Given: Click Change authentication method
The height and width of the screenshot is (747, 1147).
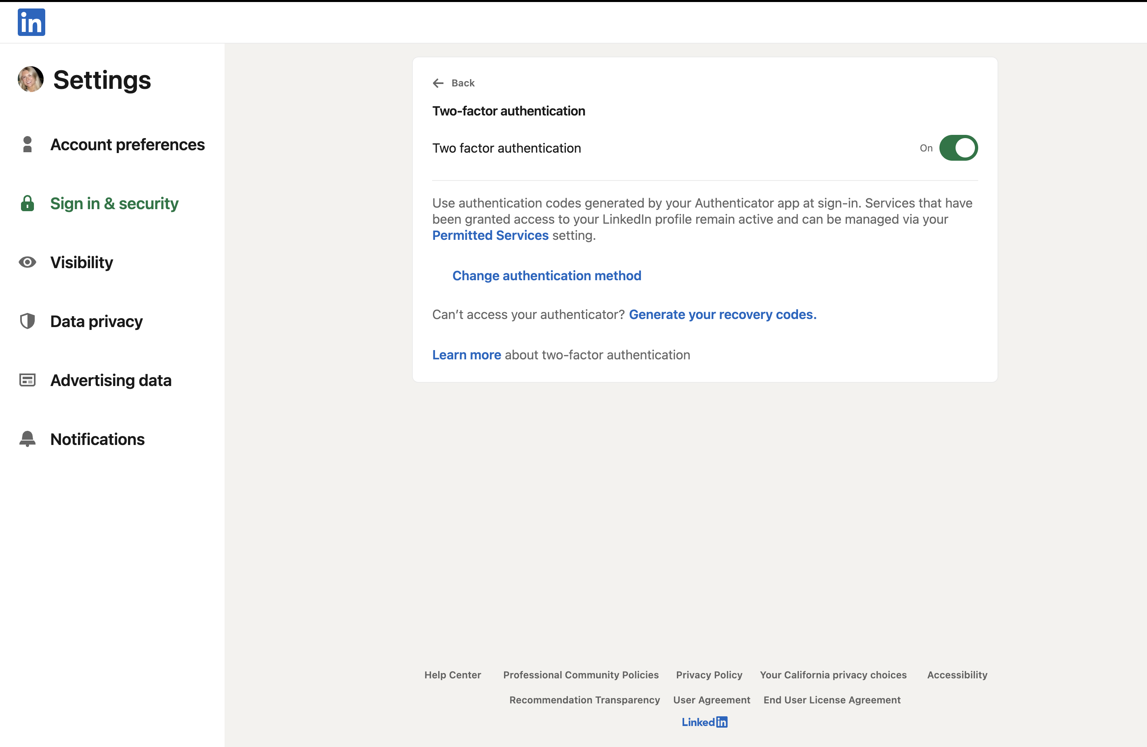Looking at the screenshot, I should click(x=546, y=276).
